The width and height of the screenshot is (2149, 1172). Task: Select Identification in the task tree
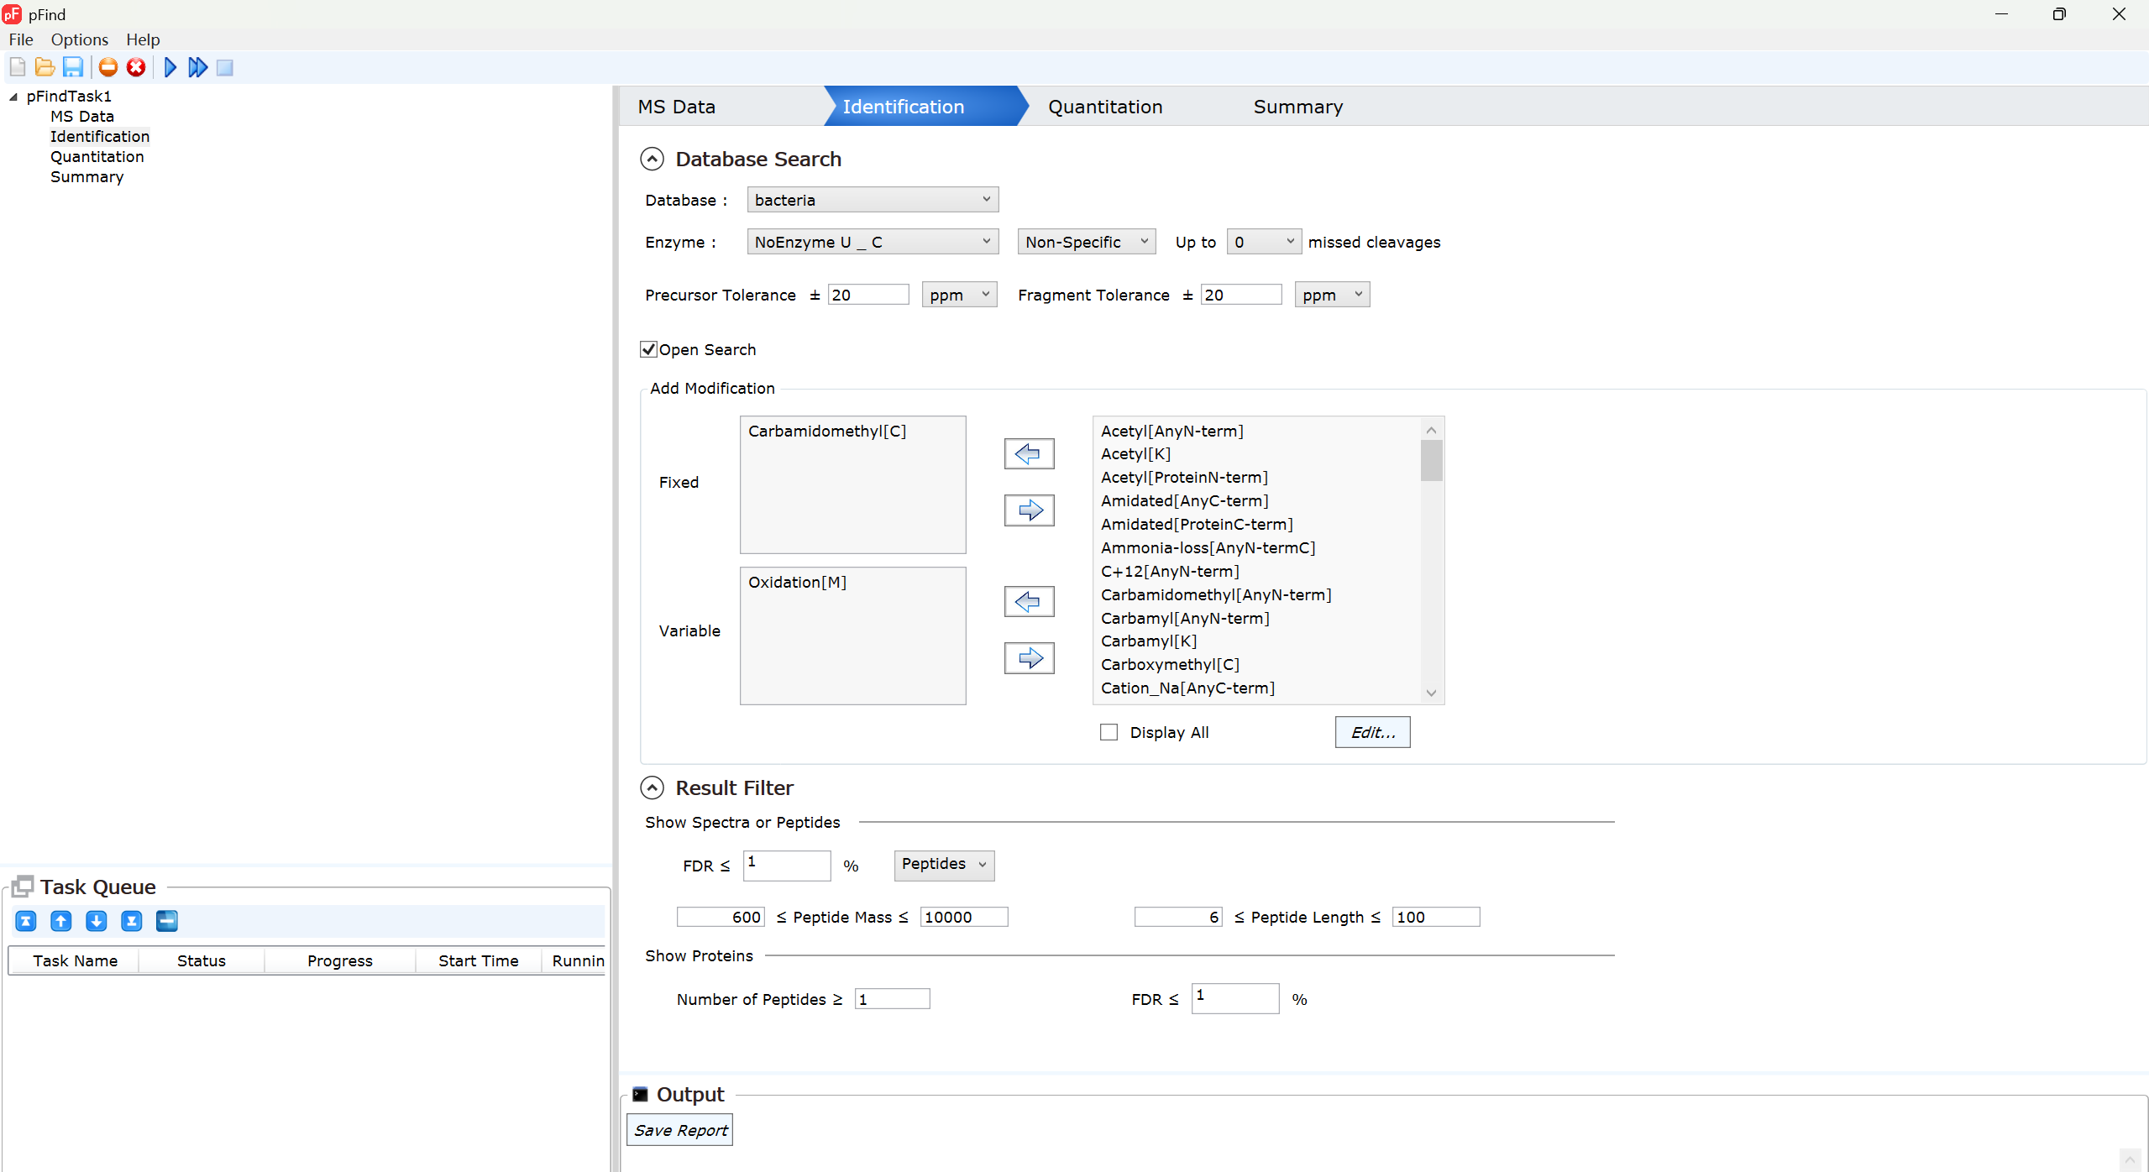[x=99, y=137]
